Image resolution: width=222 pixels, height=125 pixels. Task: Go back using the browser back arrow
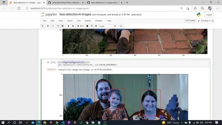click(x=5, y=8)
